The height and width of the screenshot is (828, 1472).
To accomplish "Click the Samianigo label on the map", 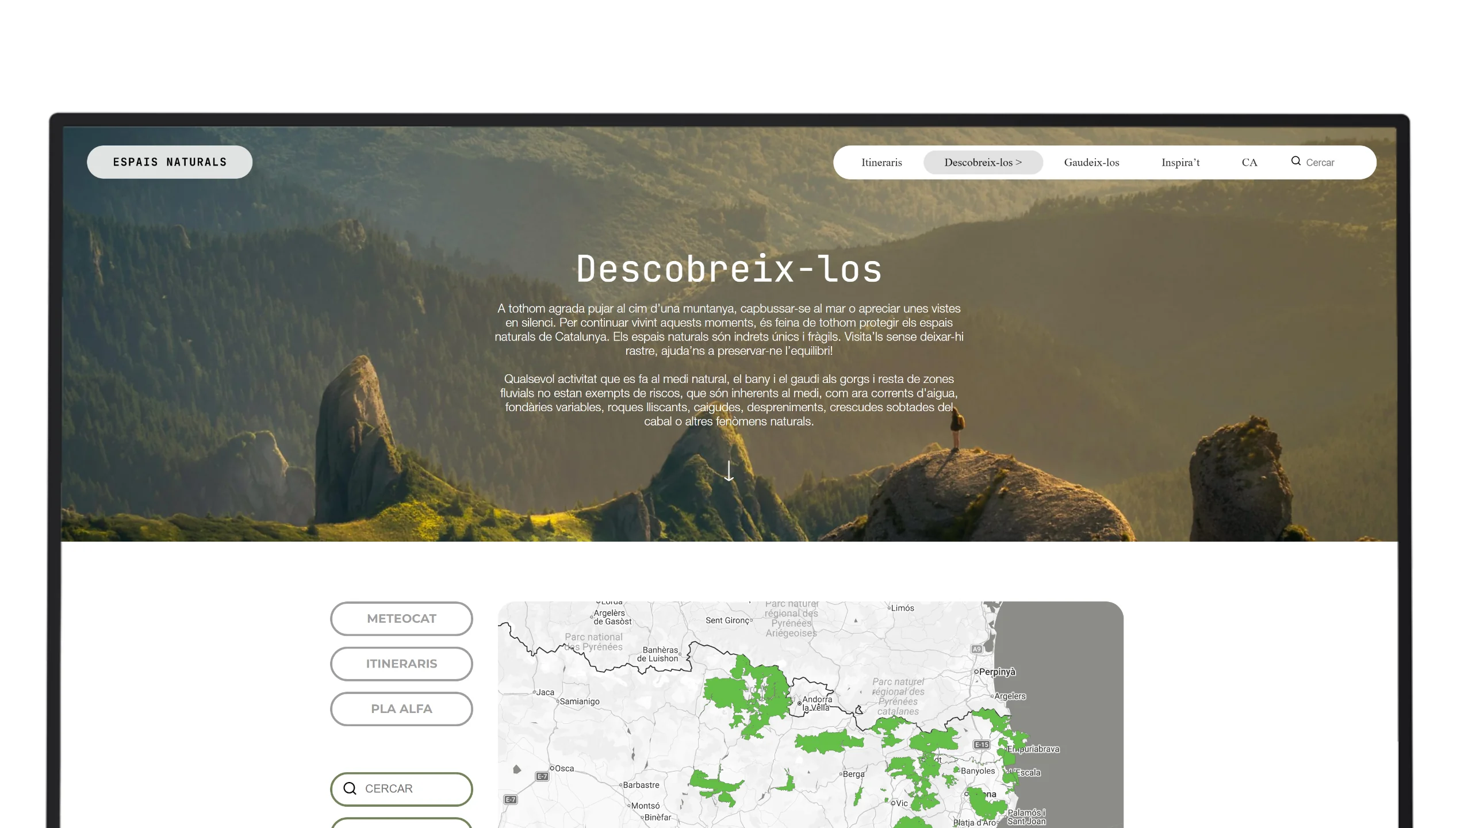I will tap(580, 701).
